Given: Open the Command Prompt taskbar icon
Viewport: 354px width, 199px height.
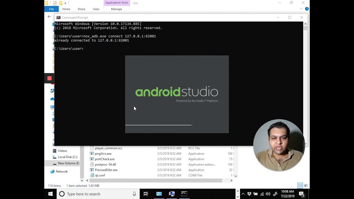Looking at the screenshot, I should click(x=184, y=194).
